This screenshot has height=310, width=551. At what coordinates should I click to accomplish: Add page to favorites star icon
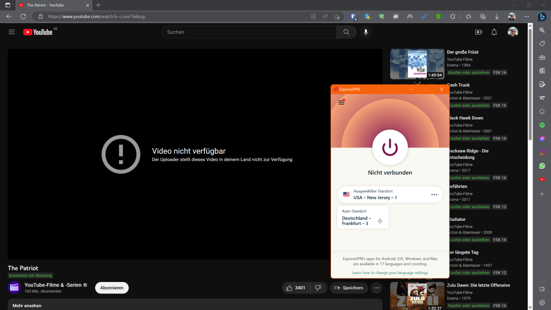pyautogui.click(x=337, y=16)
